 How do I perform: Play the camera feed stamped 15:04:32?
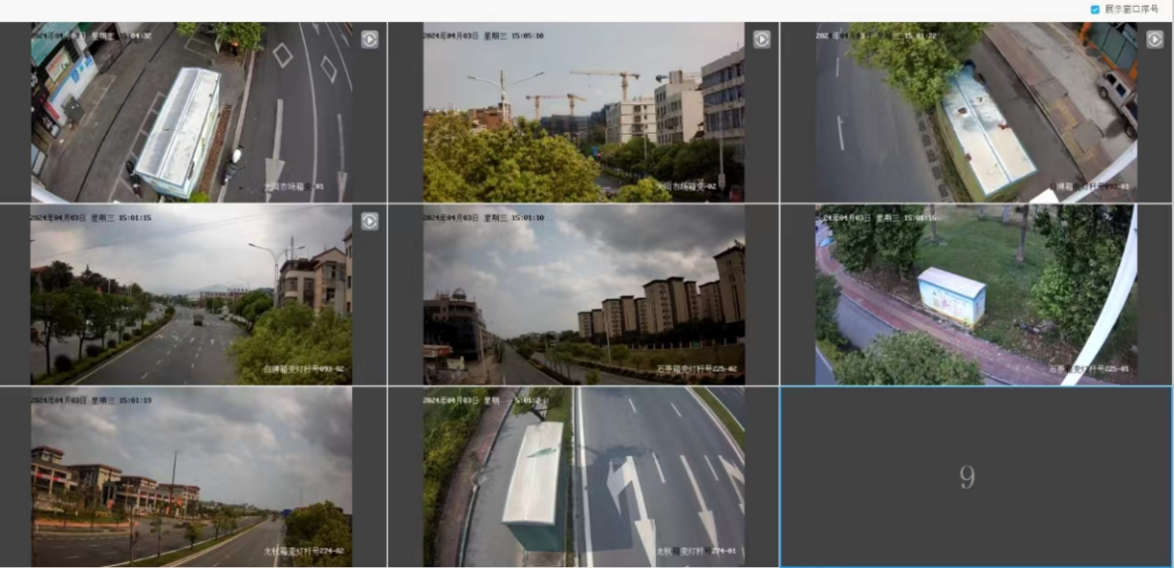tap(370, 39)
